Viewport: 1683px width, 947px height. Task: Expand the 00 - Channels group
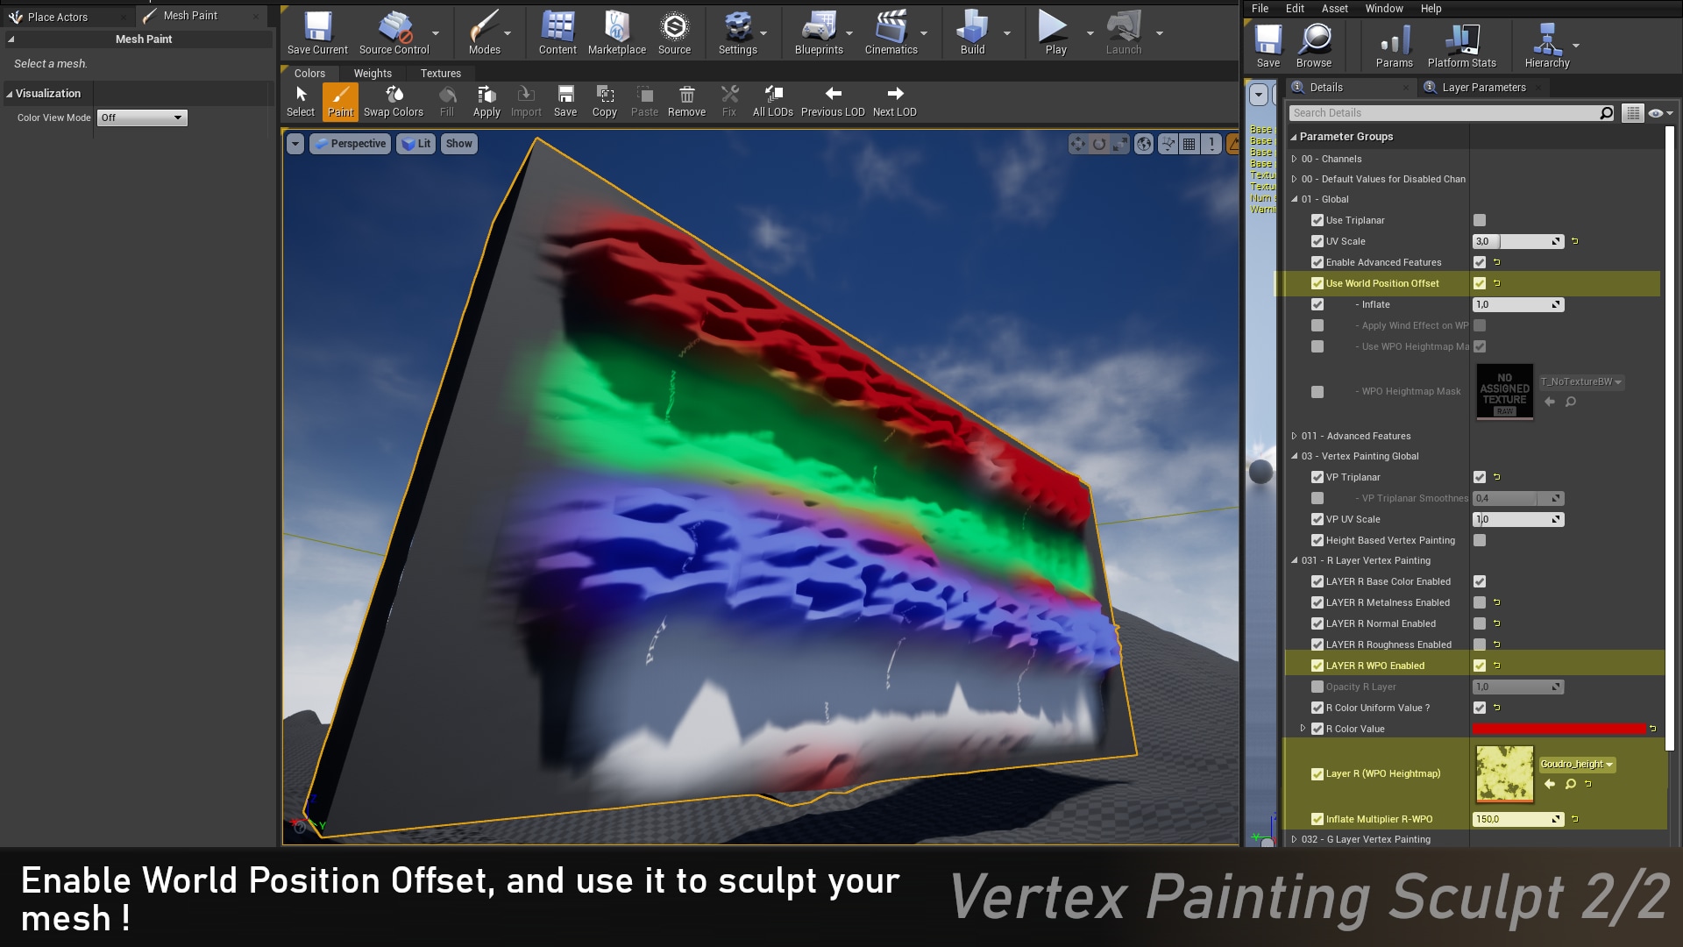click(x=1294, y=159)
